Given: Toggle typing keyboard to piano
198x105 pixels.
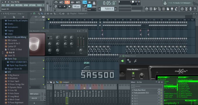Looking at the screenshot, I should click(85, 2).
